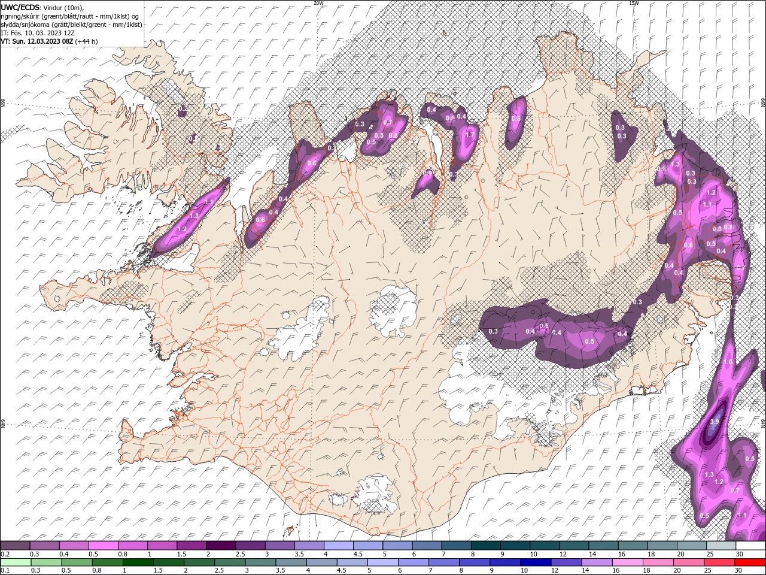Select the lower legend swatch starting at 4

pos(321,562)
